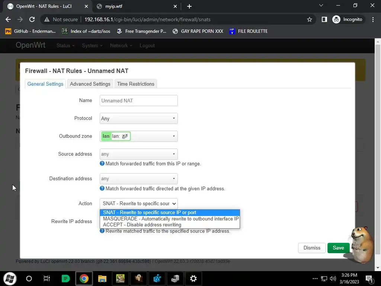Open the OpenWrt Status menu
Viewport: 381px width, 286px height.
coord(65,45)
